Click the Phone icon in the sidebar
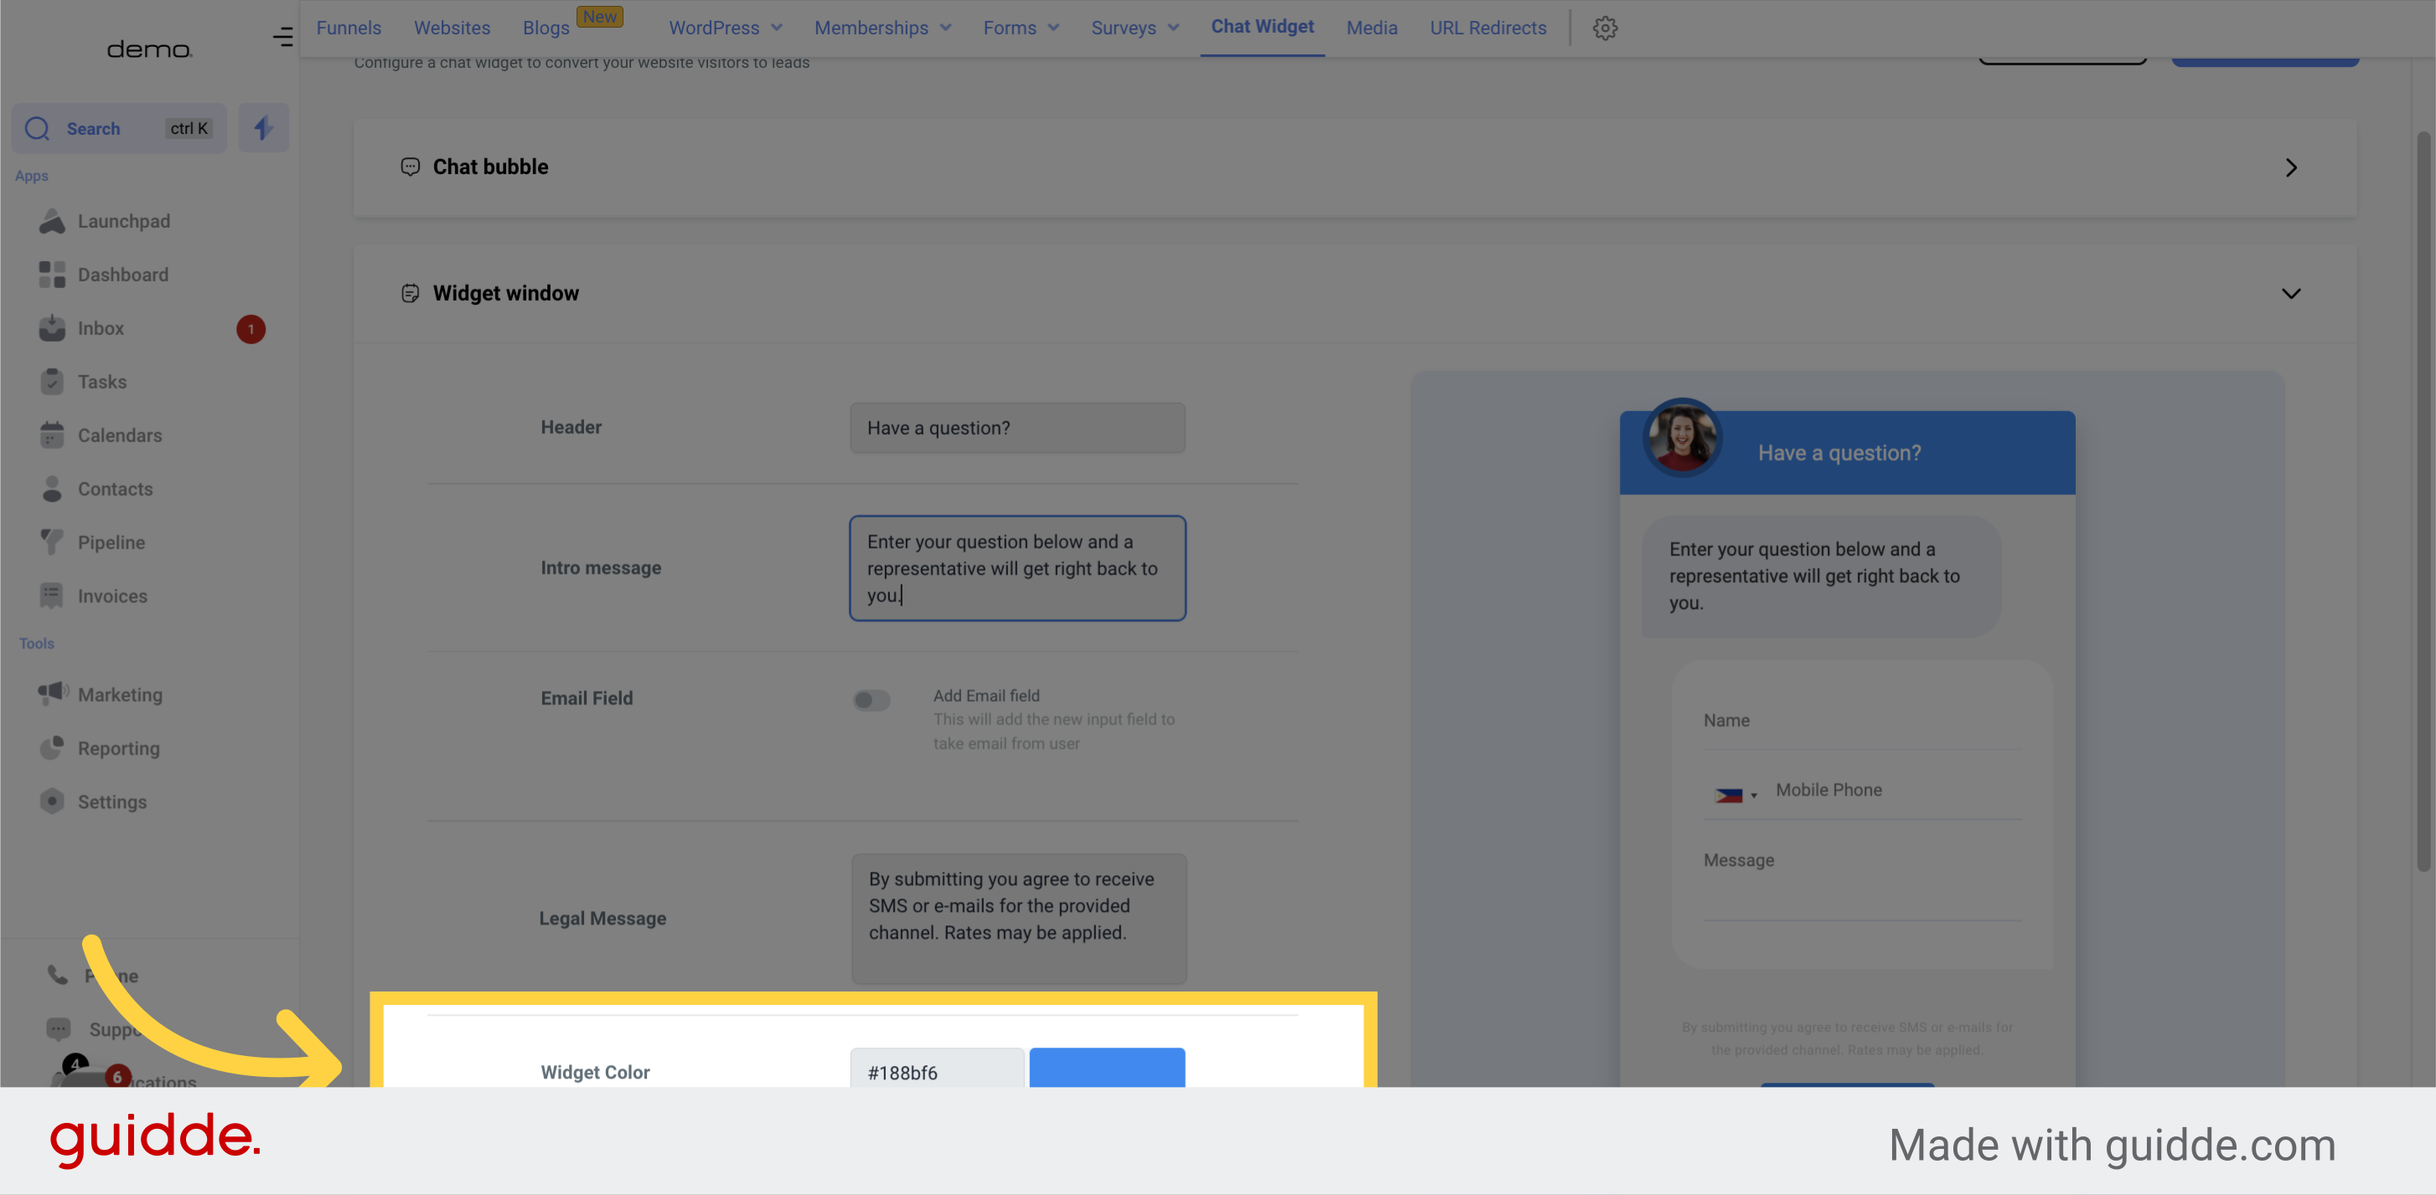This screenshot has width=2436, height=1195. 58,975
